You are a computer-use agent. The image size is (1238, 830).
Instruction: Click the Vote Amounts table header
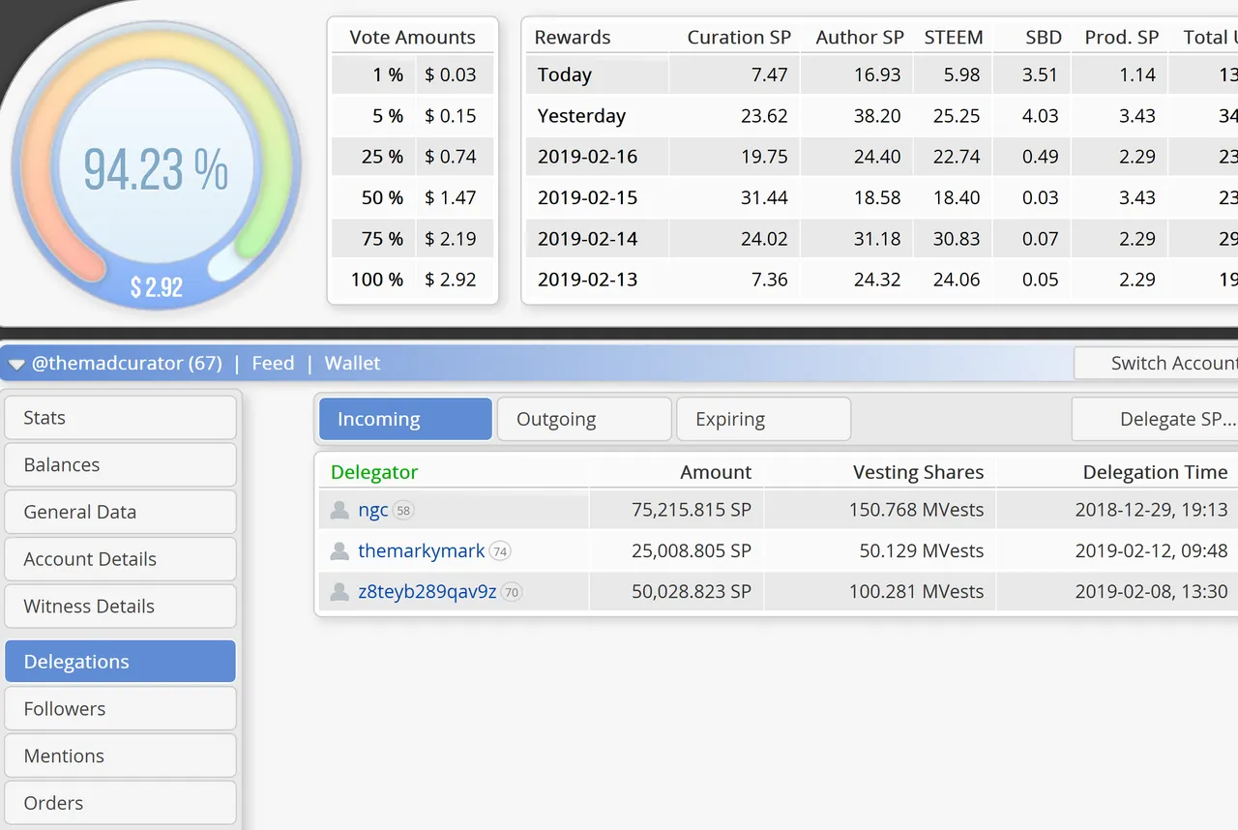point(413,37)
